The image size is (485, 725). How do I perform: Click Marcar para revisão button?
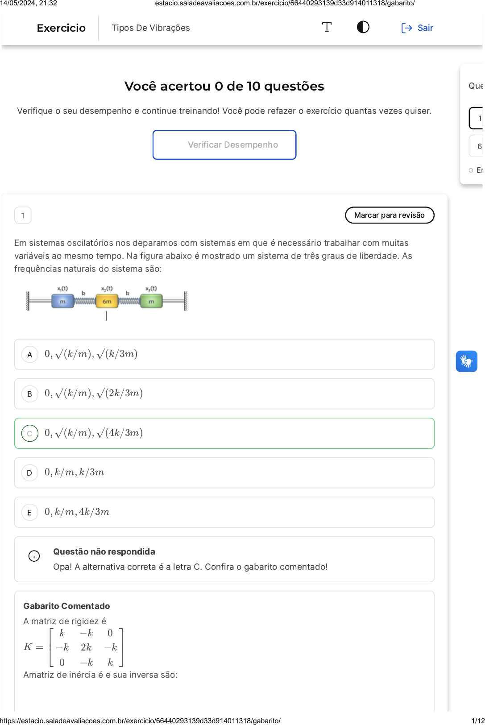[389, 215]
